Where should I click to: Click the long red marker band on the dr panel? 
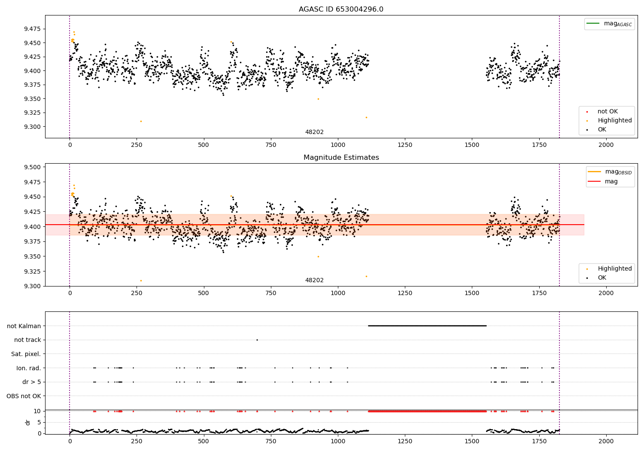tap(427, 411)
